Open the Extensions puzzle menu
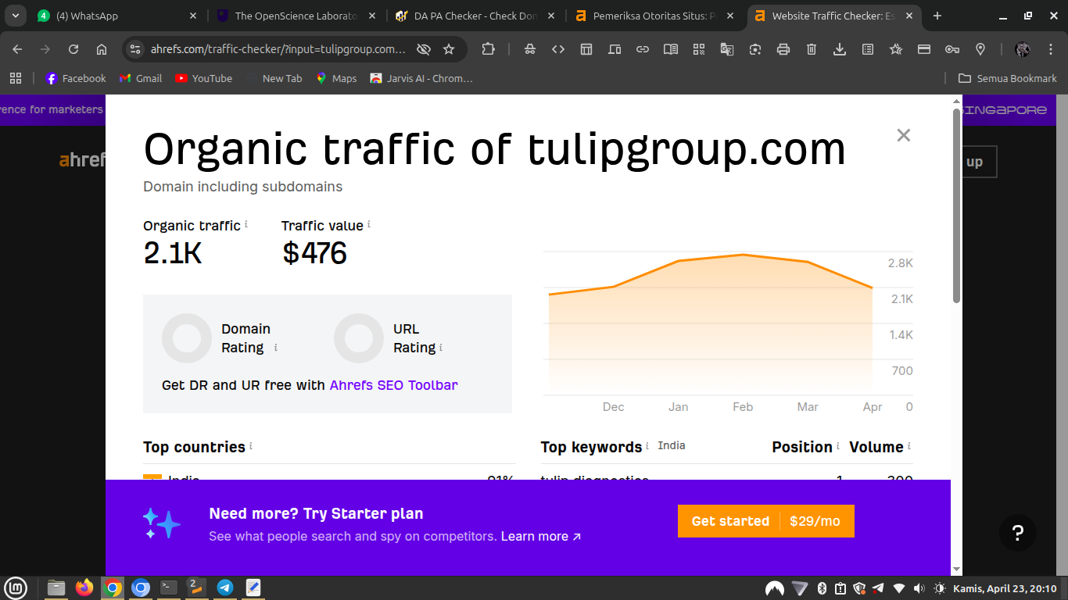The height and width of the screenshot is (600, 1068). click(x=488, y=49)
